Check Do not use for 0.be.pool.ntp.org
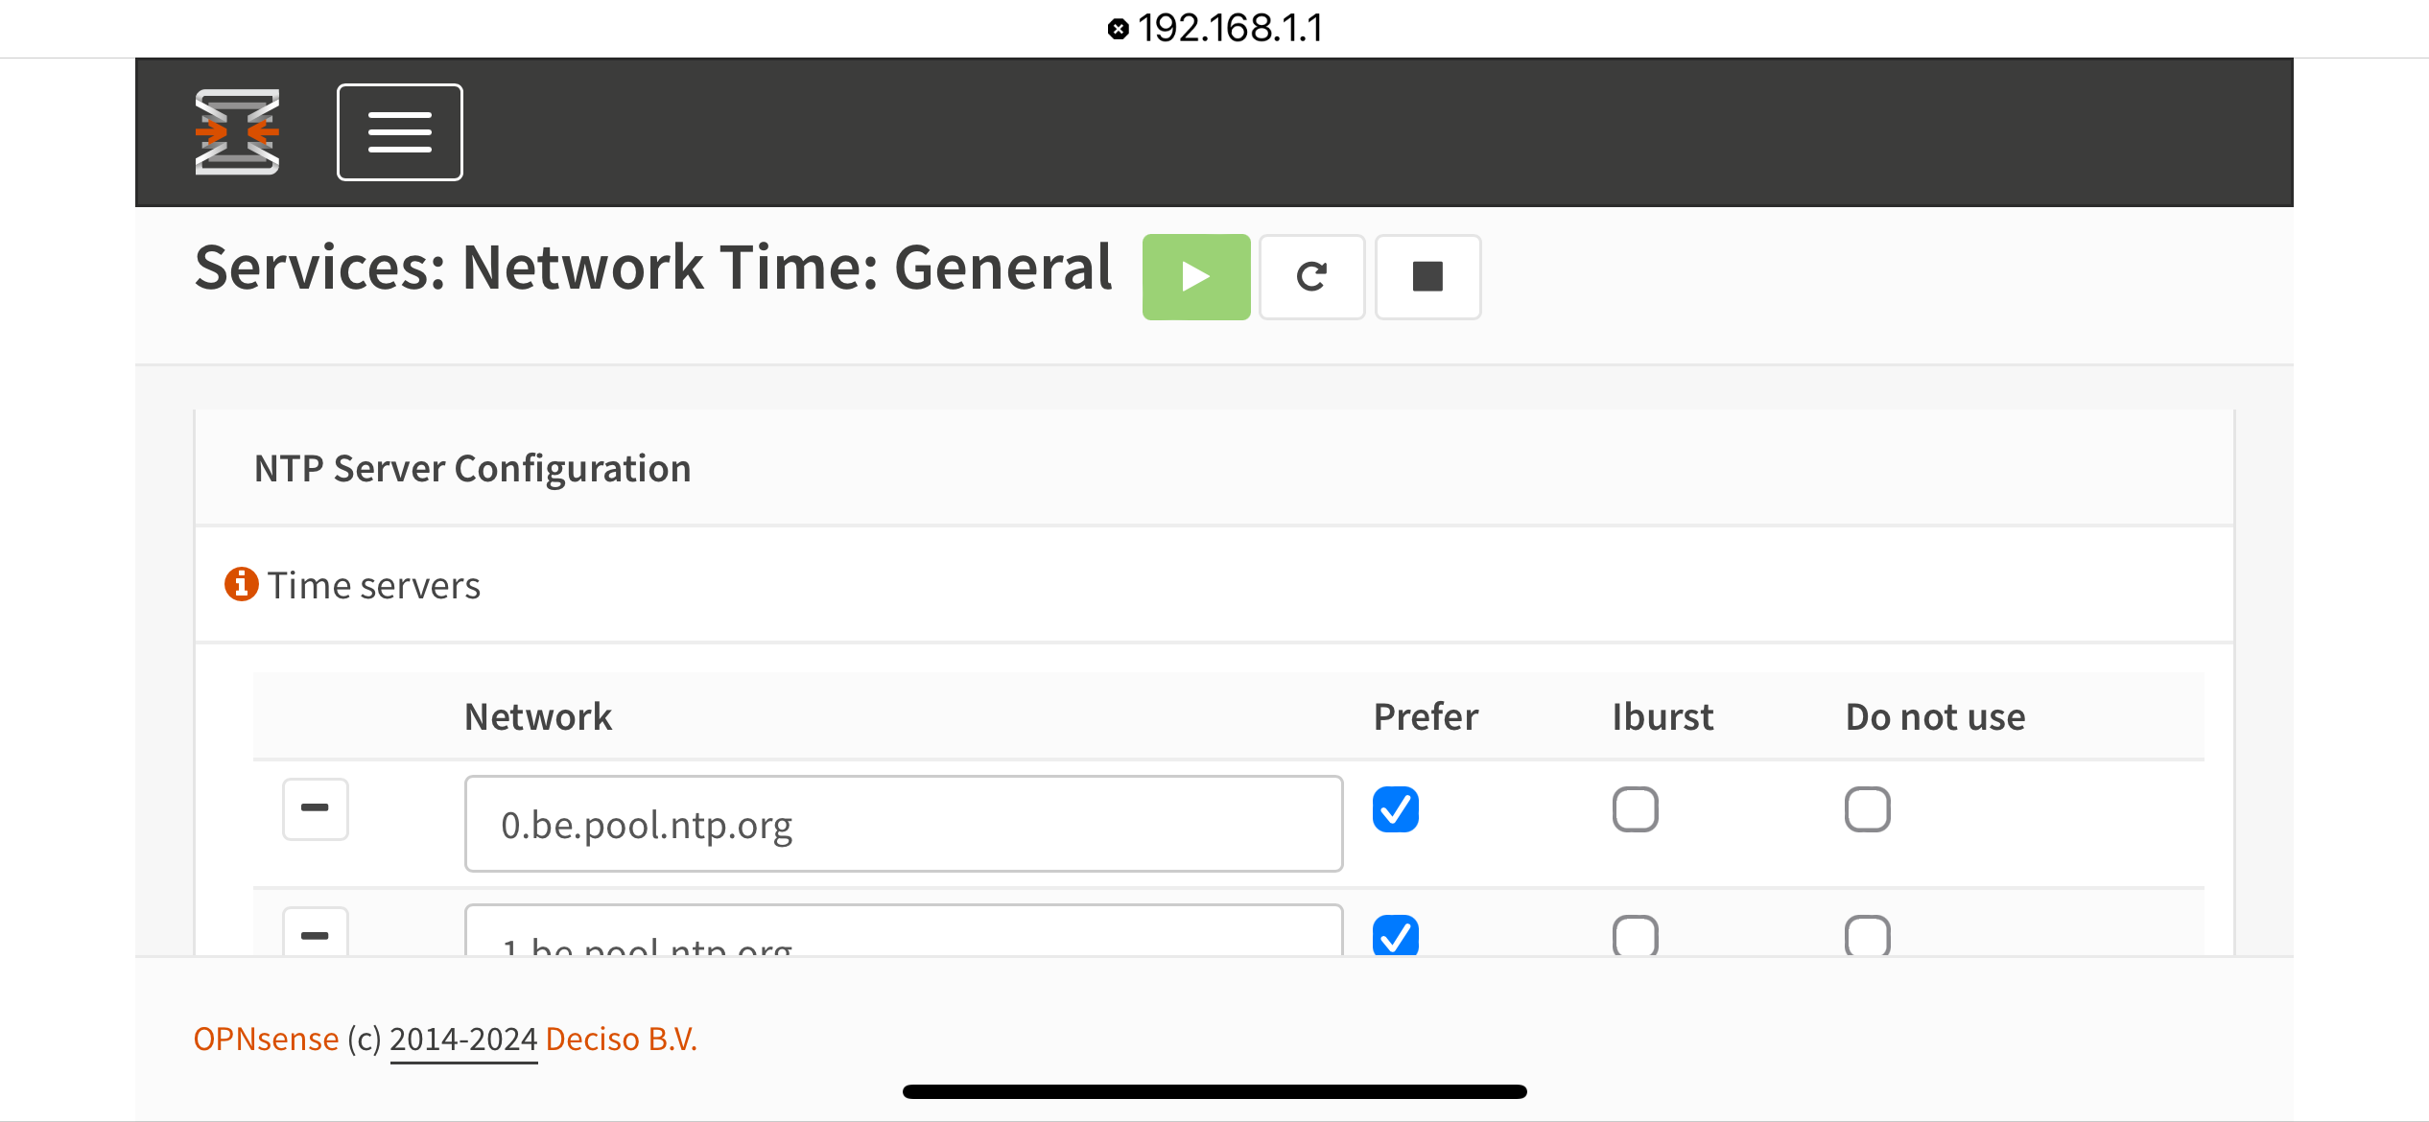Image resolution: width=2429 pixels, height=1122 pixels. tap(1867, 809)
